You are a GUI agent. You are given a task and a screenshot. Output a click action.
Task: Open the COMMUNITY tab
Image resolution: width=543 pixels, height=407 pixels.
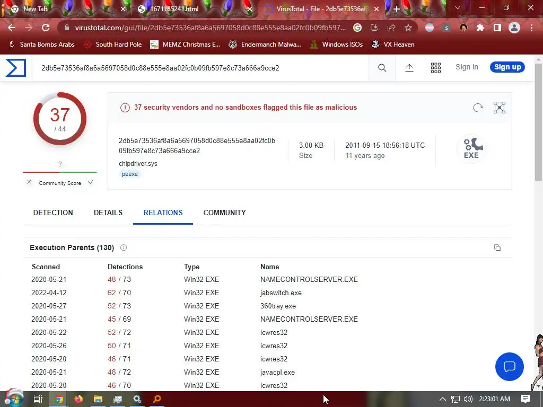pyautogui.click(x=224, y=213)
